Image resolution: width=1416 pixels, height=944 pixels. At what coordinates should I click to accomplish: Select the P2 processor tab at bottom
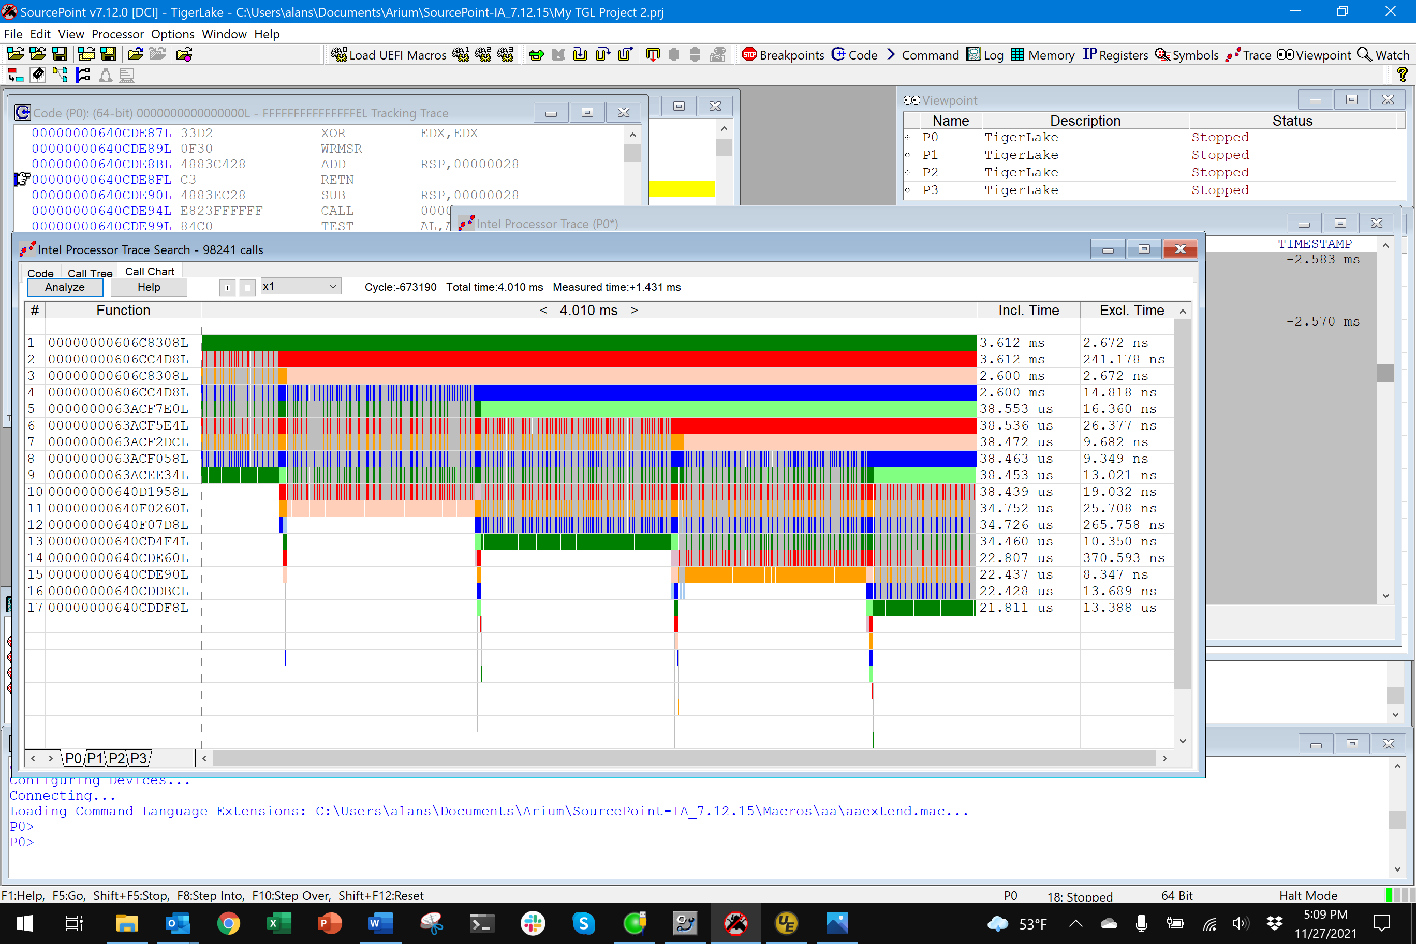coord(117,758)
